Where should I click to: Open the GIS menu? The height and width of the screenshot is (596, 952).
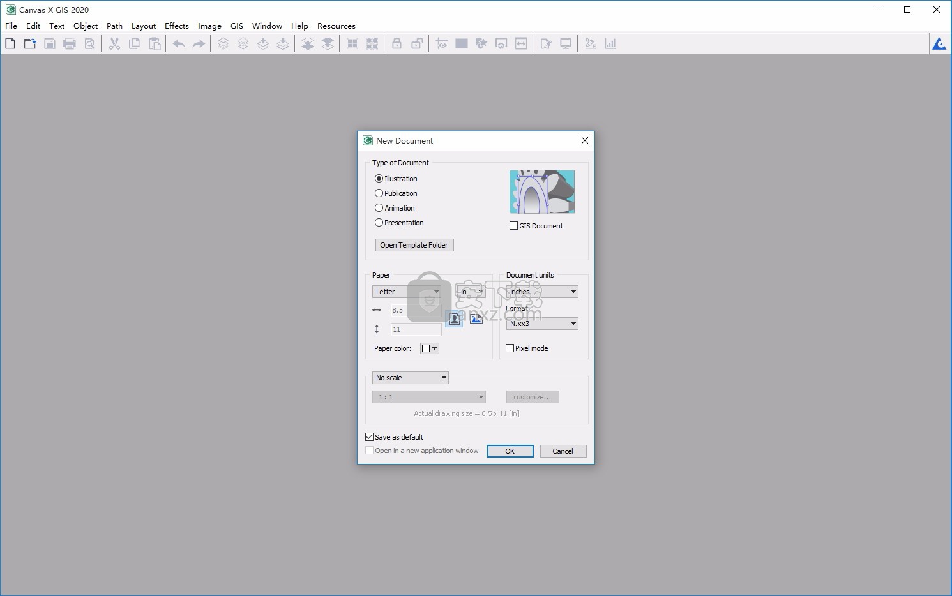click(237, 26)
